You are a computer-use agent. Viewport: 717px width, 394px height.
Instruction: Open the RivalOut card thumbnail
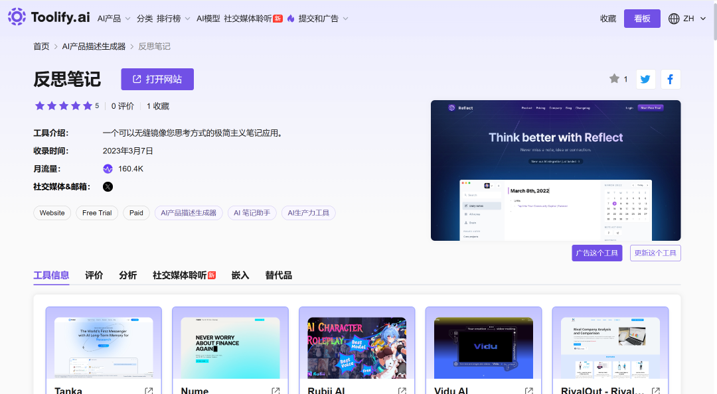coord(611,348)
